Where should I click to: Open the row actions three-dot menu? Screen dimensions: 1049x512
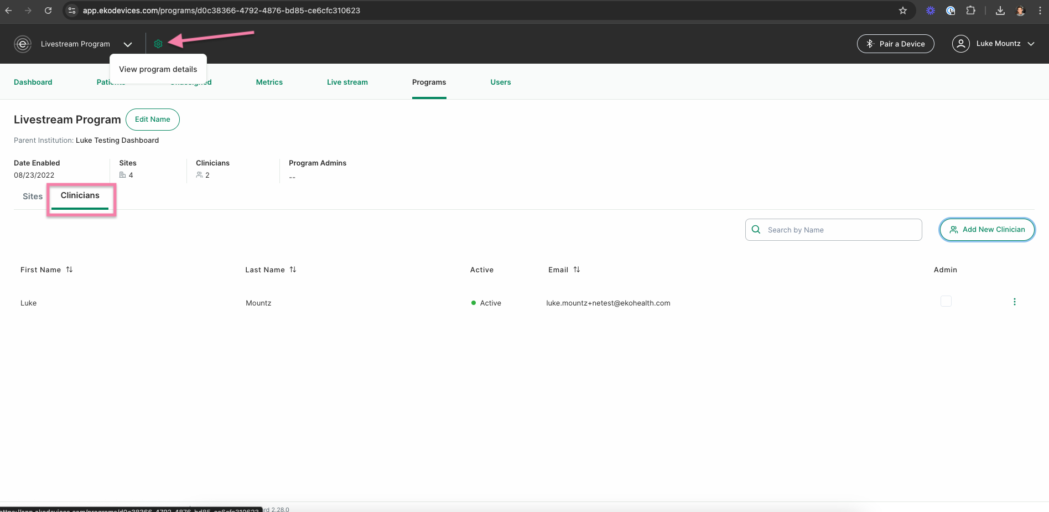[1014, 302]
